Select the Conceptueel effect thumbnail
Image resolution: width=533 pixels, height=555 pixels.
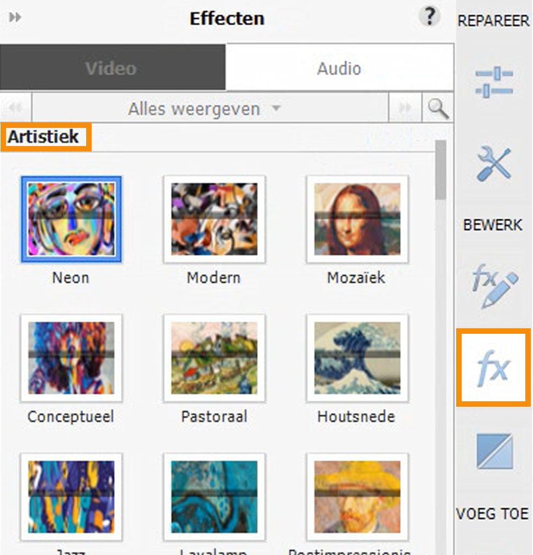coord(71,358)
